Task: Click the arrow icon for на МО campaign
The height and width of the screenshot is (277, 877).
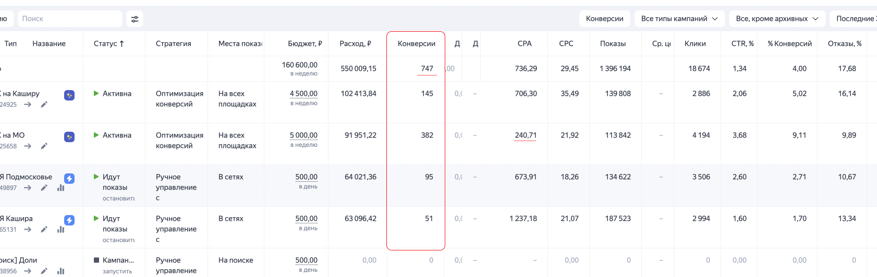Action: 28,146
